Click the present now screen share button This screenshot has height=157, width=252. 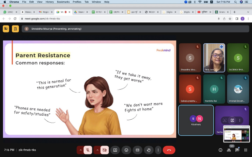pos(115,150)
